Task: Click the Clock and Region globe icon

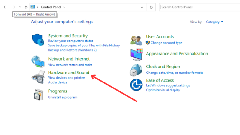Action: (x=136, y=70)
